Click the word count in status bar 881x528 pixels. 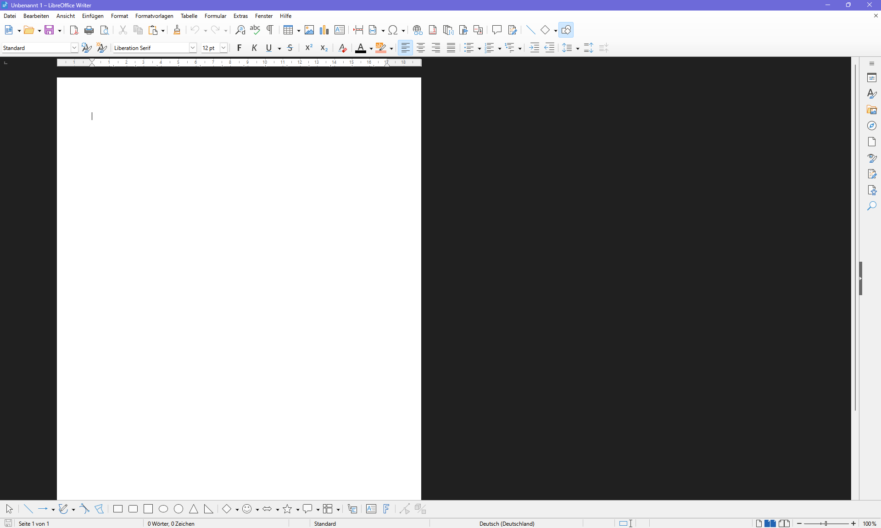(171, 523)
